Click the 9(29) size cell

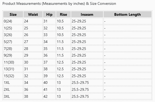pos(13,55)
